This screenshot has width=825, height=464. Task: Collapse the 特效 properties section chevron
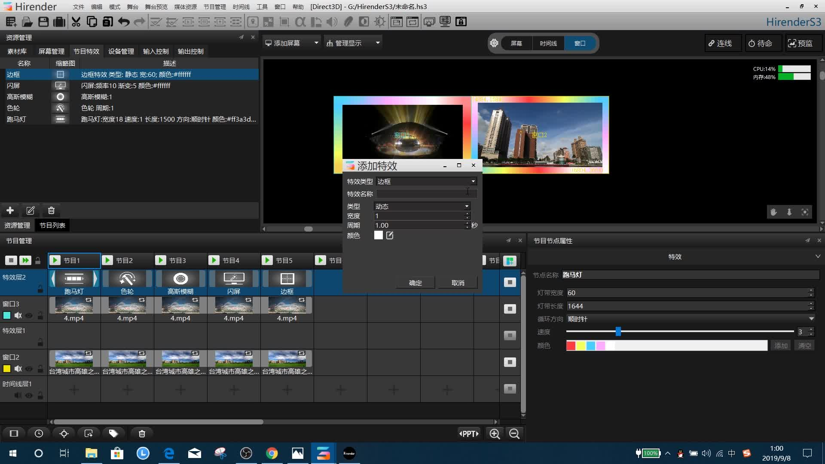pyautogui.click(x=818, y=256)
